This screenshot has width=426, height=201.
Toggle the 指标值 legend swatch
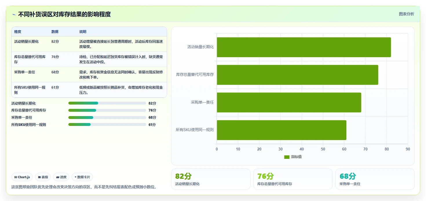tap(287, 157)
